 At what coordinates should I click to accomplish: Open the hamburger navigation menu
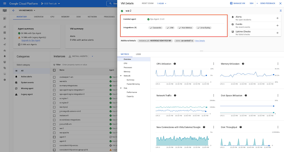click(5, 3)
